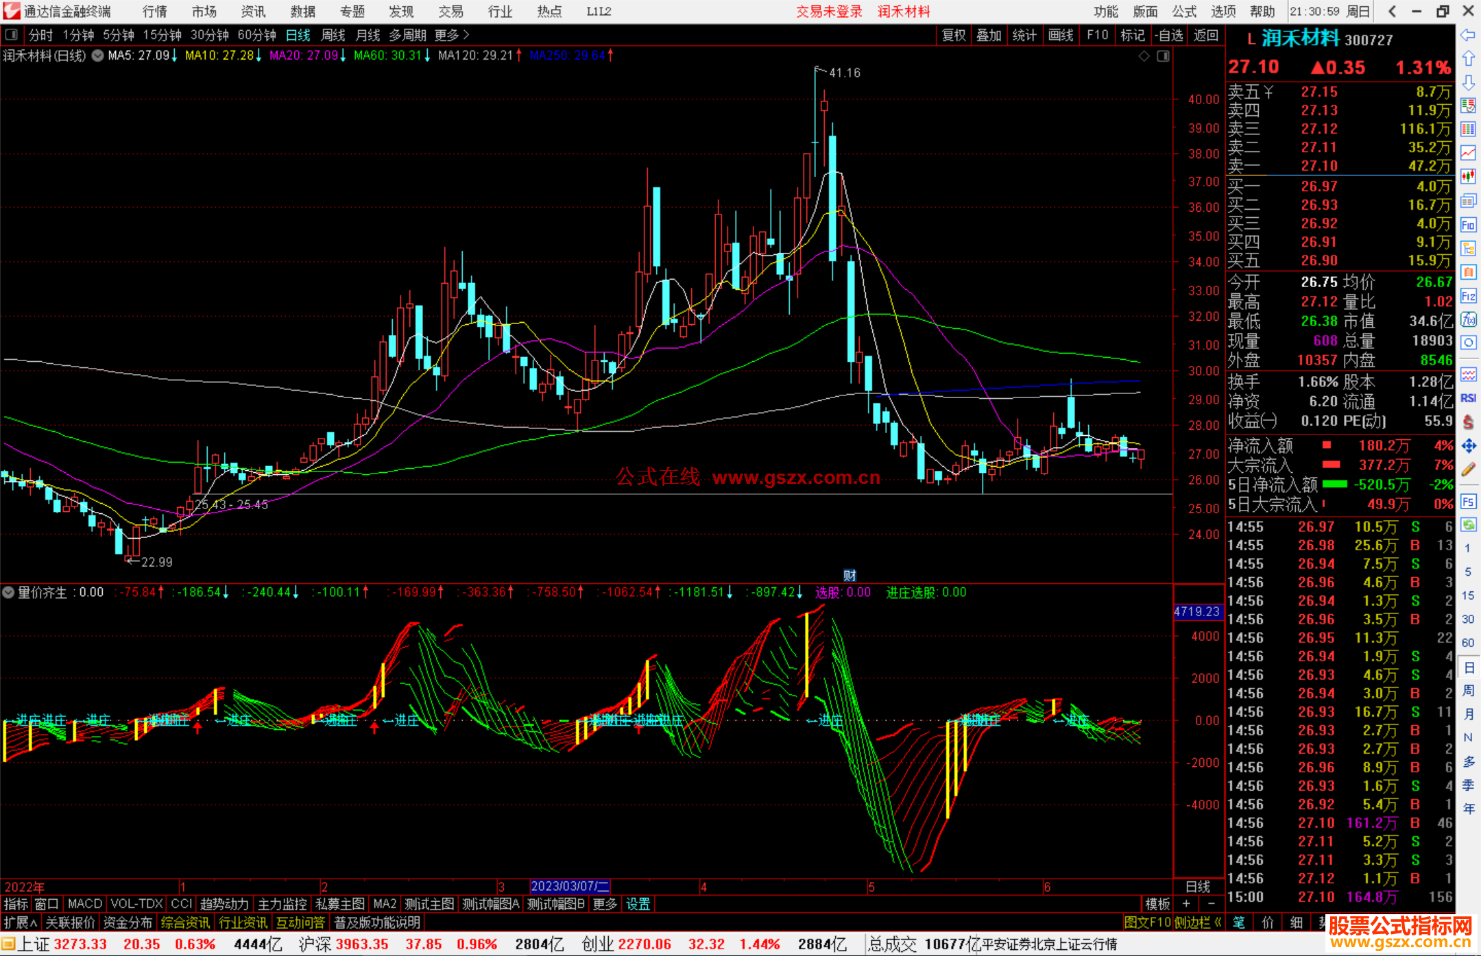This screenshot has height=956, width=1481.
Task: Toggle the panel icon left of 分时
Action: (x=12, y=34)
